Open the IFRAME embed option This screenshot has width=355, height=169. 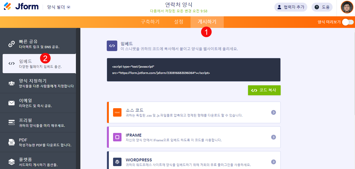(194, 137)
